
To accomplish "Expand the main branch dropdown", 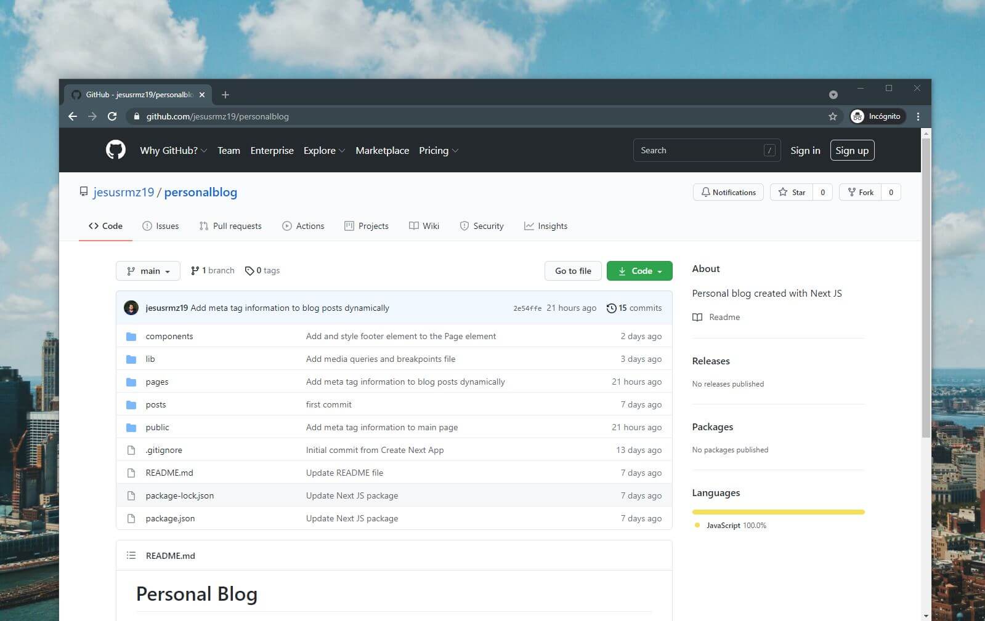I will (148, 271).
